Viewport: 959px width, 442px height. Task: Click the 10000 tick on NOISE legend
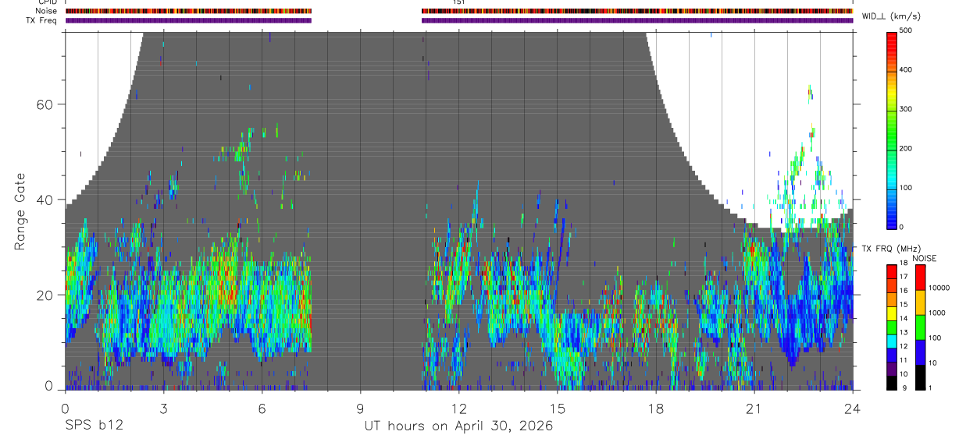click(x=938, y=288)
